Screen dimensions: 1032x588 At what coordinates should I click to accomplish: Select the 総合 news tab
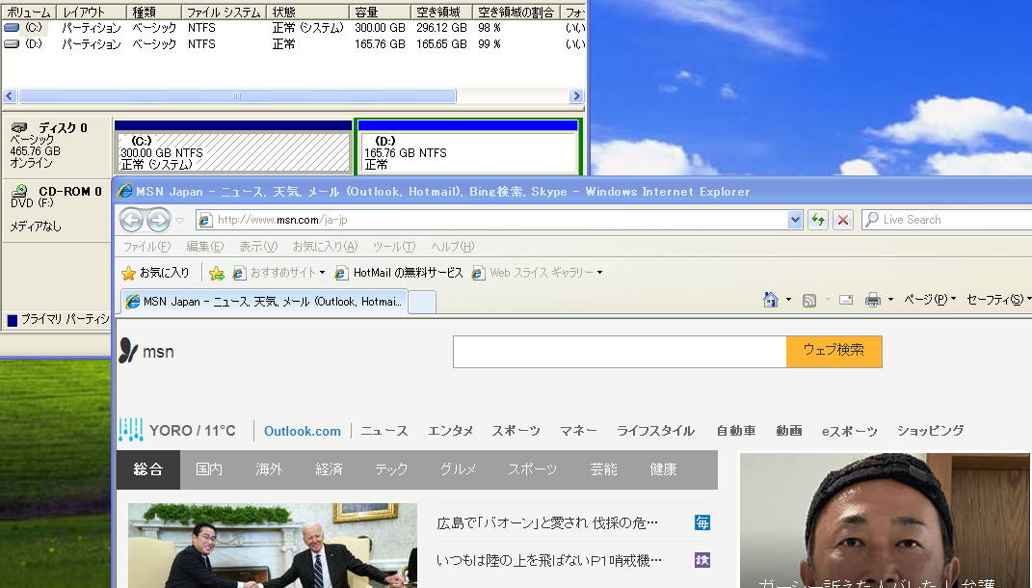tap(148, 469)
